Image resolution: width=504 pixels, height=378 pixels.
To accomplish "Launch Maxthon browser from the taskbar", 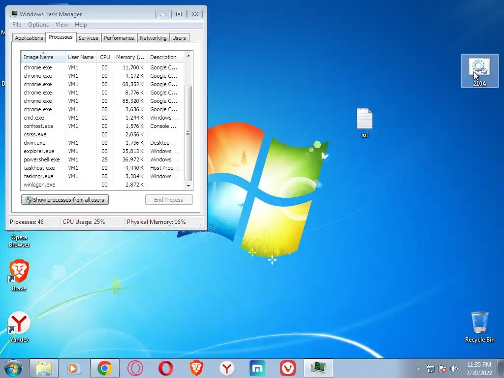I will (x=257, y=368).
